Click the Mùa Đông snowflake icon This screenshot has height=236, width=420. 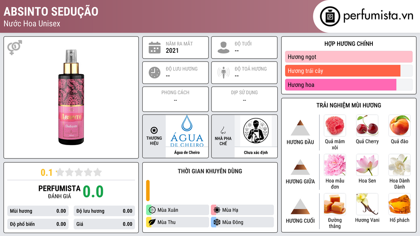(x=217, y=222)
